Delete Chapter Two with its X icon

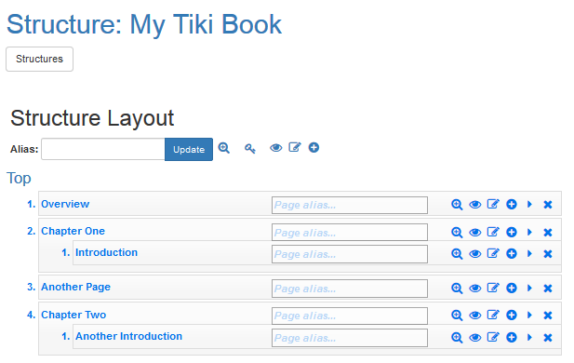coord(548,315)
